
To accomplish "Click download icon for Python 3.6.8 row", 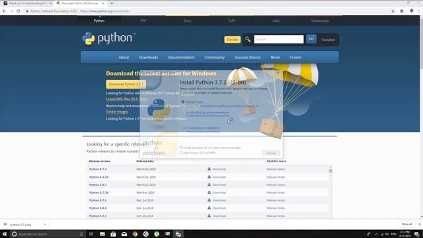I will click(209, 208).
